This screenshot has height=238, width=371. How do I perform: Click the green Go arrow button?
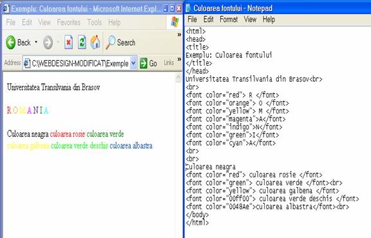click(x=144, y=63)
